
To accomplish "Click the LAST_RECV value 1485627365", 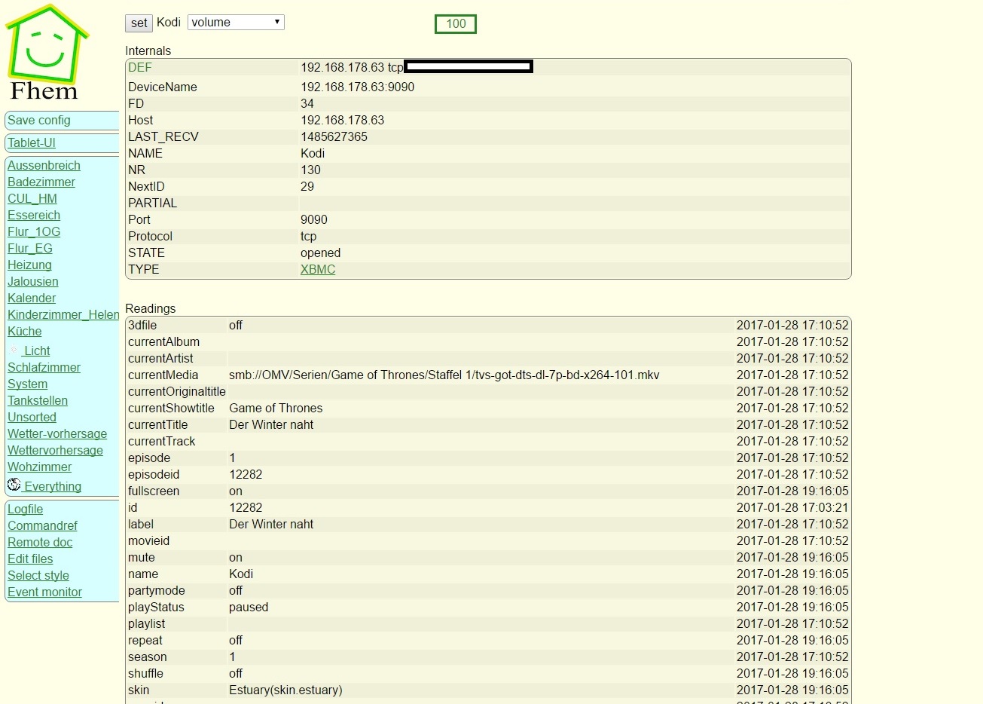I will [334, 137].
